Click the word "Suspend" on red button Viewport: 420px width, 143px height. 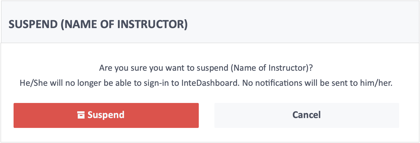pos(106,115)
